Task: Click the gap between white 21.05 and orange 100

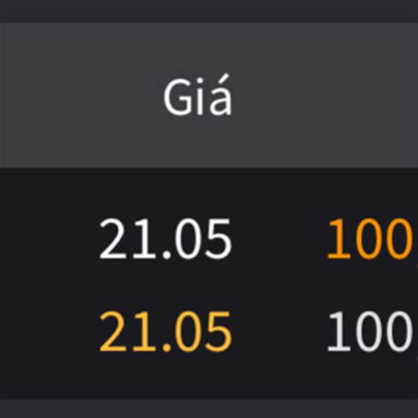Action: (x=279, y=238)
